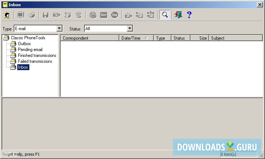
Task: Select the Outbox folder
Action: point(24,44)
